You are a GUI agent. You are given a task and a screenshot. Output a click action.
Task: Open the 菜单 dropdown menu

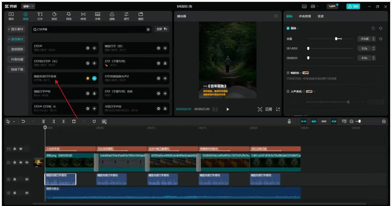(28, 7)
